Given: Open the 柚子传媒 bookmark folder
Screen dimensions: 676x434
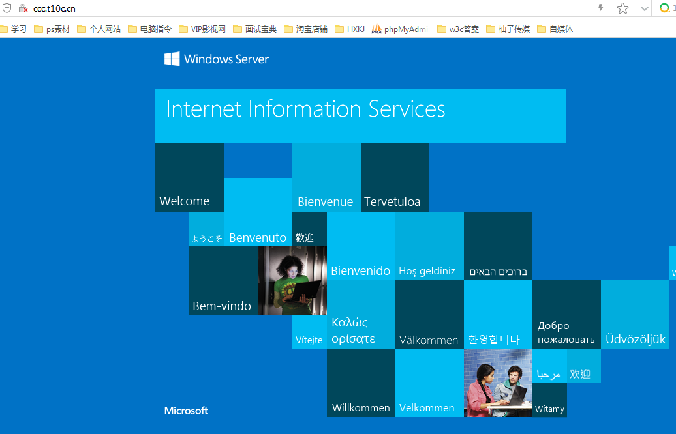Looking at the screenshot, I should click(x=508, y=29).
